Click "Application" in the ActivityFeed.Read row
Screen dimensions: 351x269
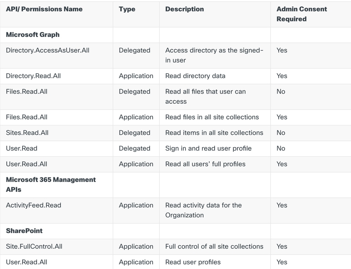pos(136,205)
